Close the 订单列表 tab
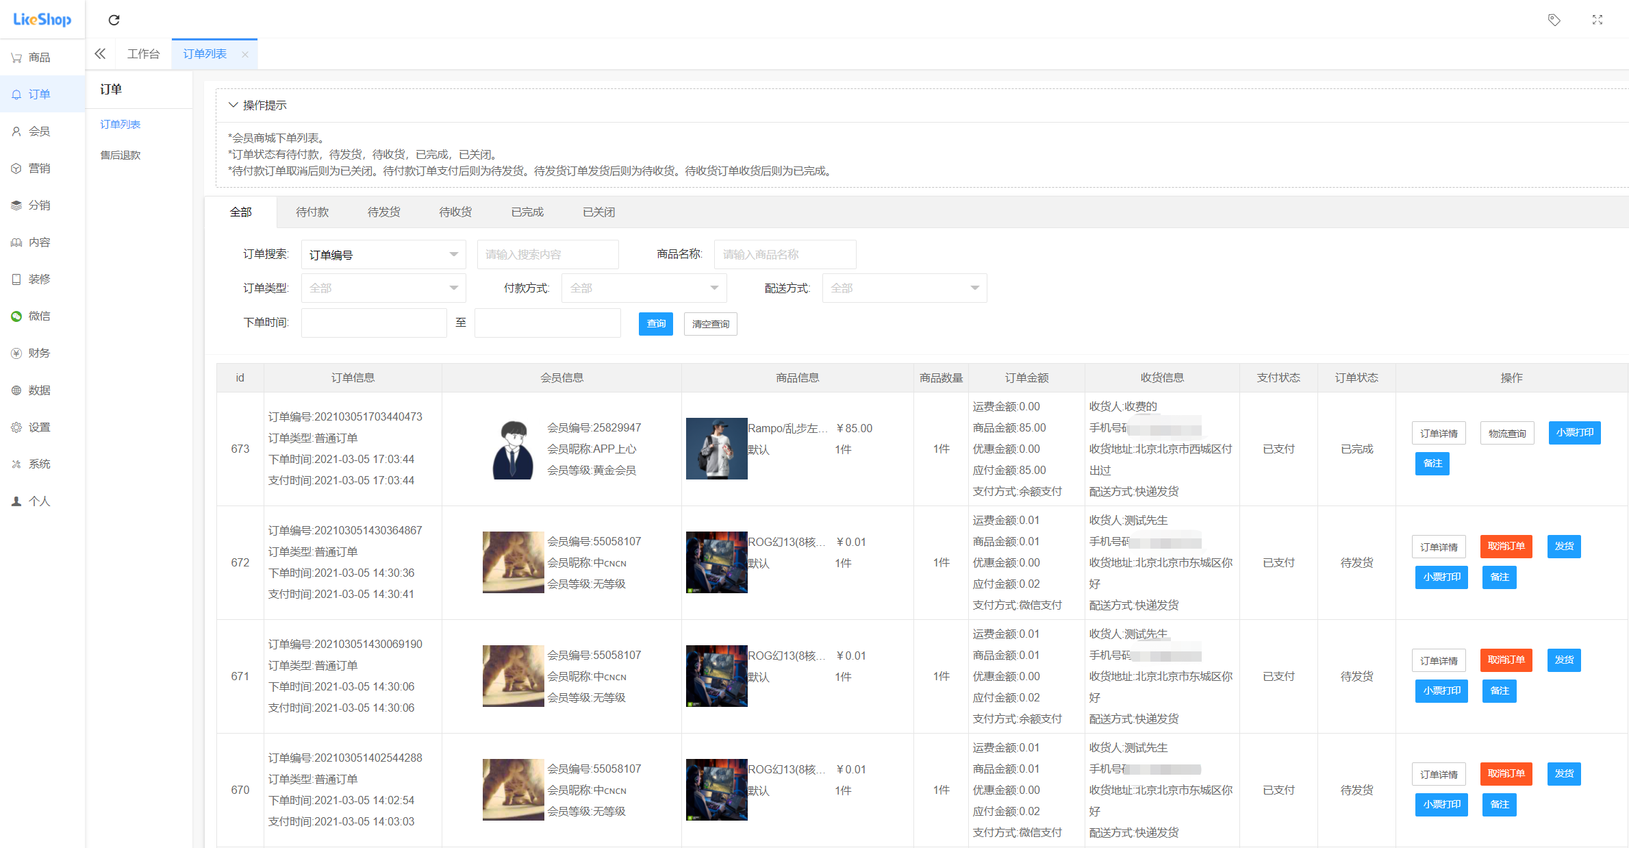The width and height of the screenshot is (1629, 848). tap(245, 54)
